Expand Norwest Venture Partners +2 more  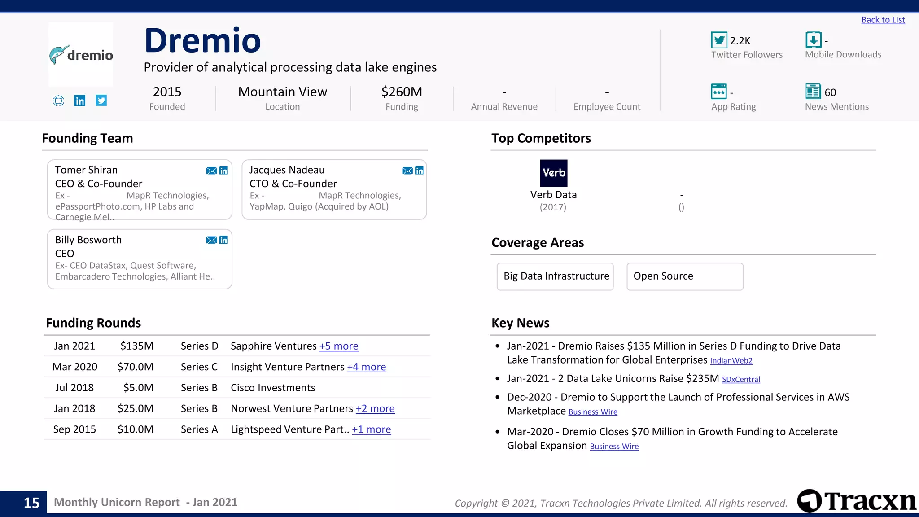tap(375, 408)
